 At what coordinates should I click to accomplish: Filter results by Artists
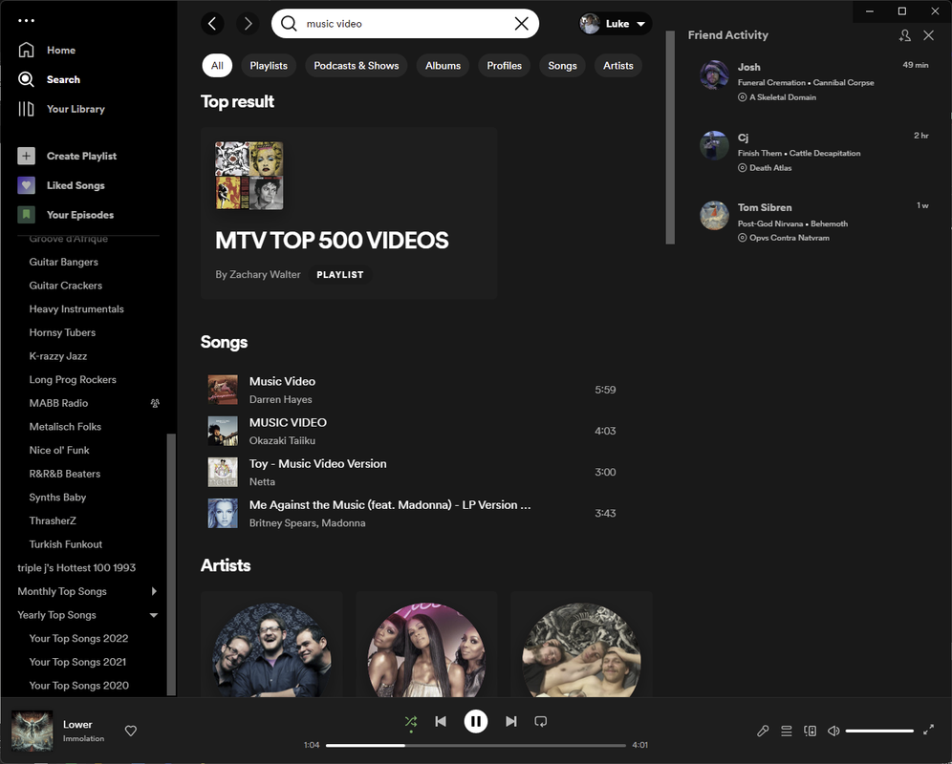click(x=618, y=66)
